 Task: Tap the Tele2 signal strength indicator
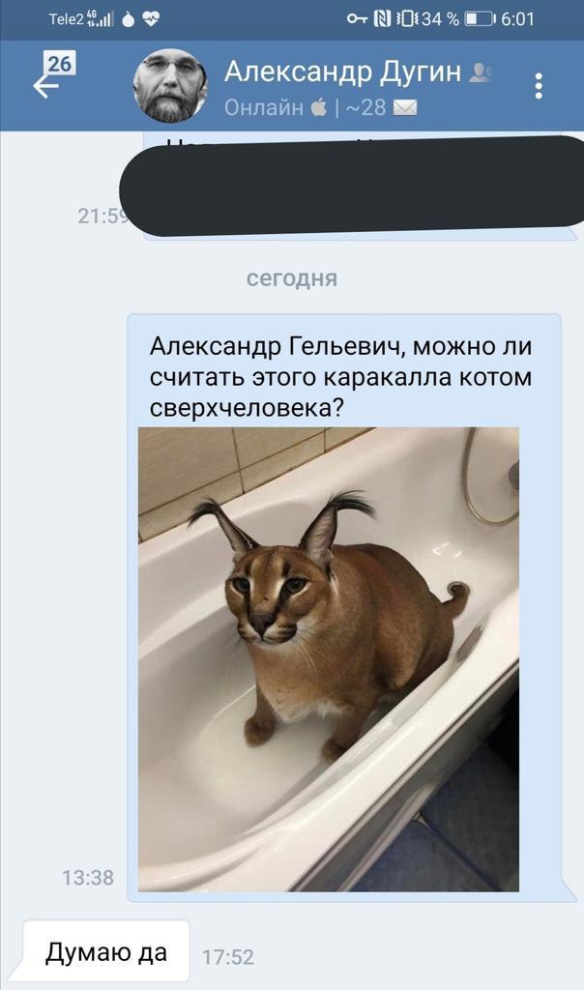pos(101,19)
